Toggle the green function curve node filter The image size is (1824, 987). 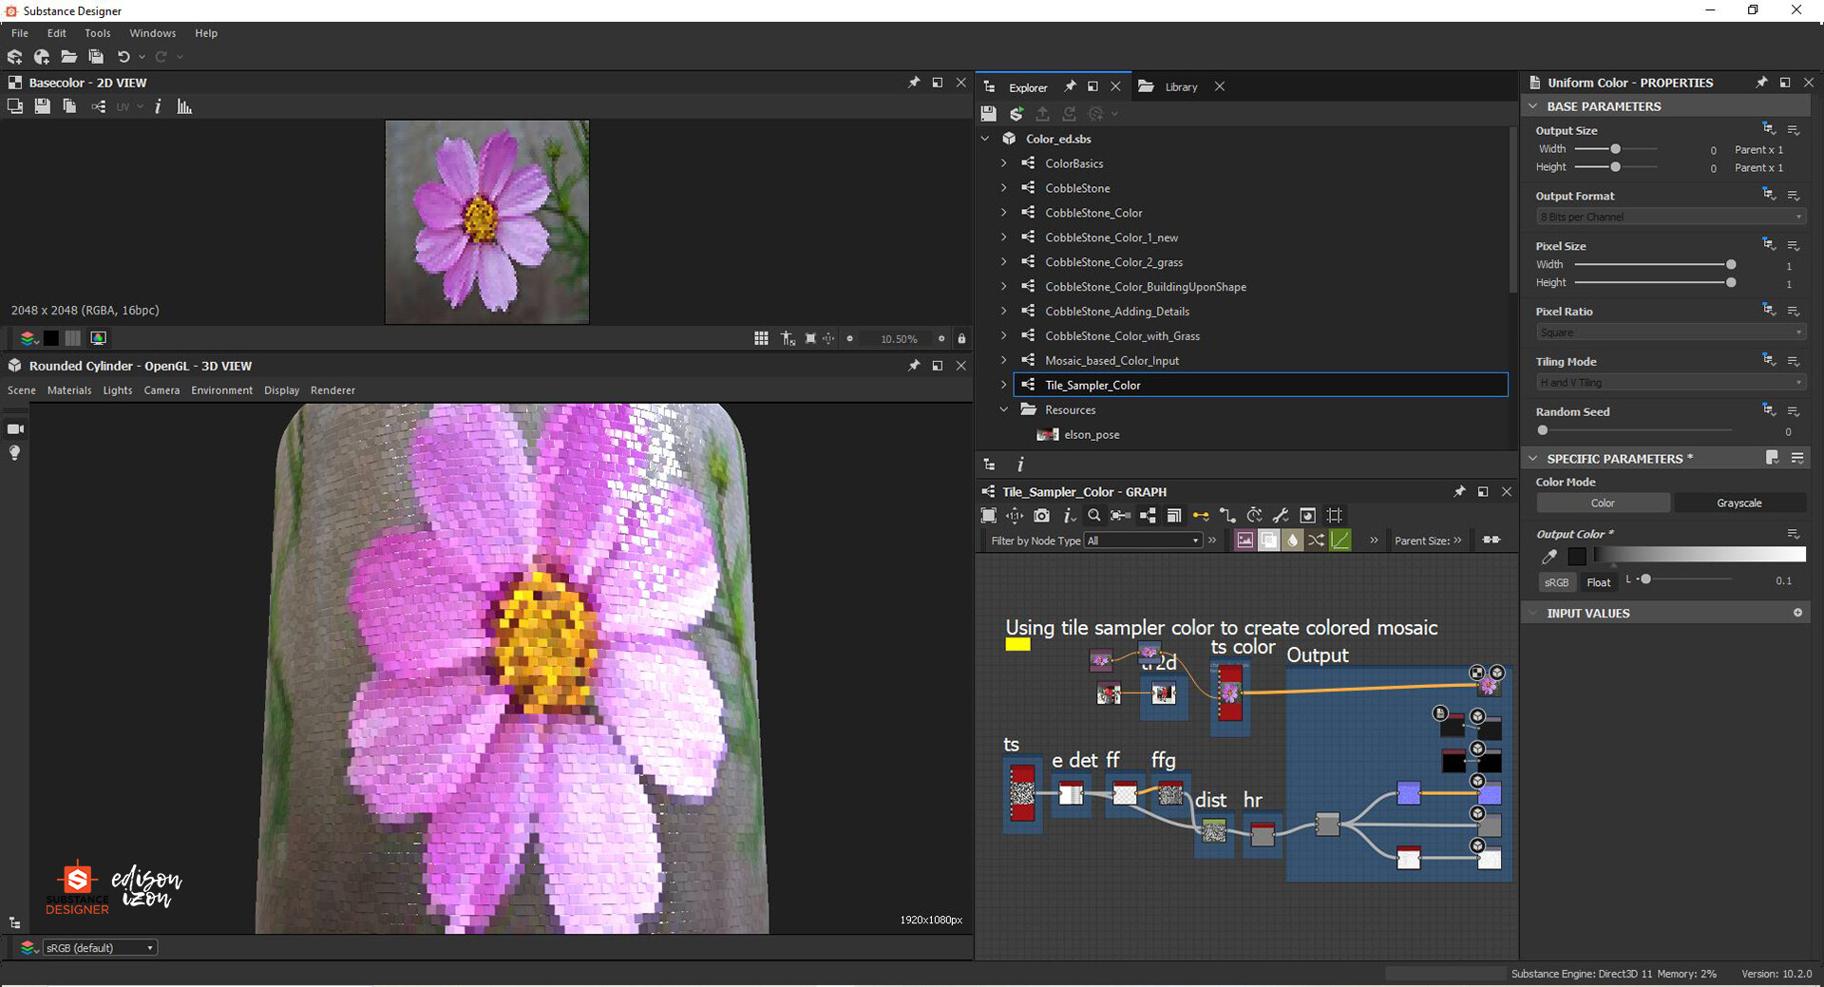tap(1339, 540)
